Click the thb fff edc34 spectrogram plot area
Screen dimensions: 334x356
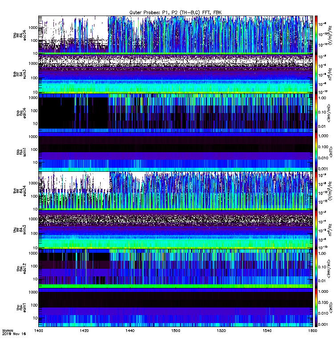click(175, 35)
